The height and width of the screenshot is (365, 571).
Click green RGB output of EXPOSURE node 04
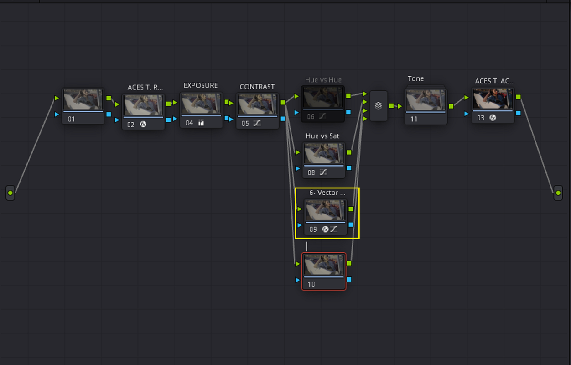click(227, 102)
